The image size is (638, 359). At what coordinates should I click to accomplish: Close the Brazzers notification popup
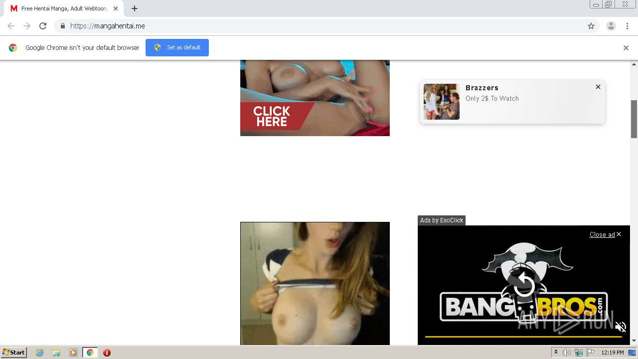(598, 87)
